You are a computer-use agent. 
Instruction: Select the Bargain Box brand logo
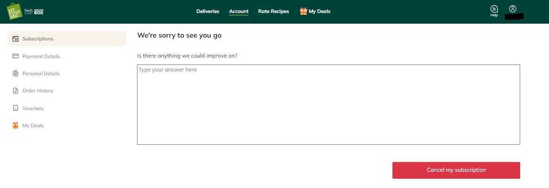(39, 11)
